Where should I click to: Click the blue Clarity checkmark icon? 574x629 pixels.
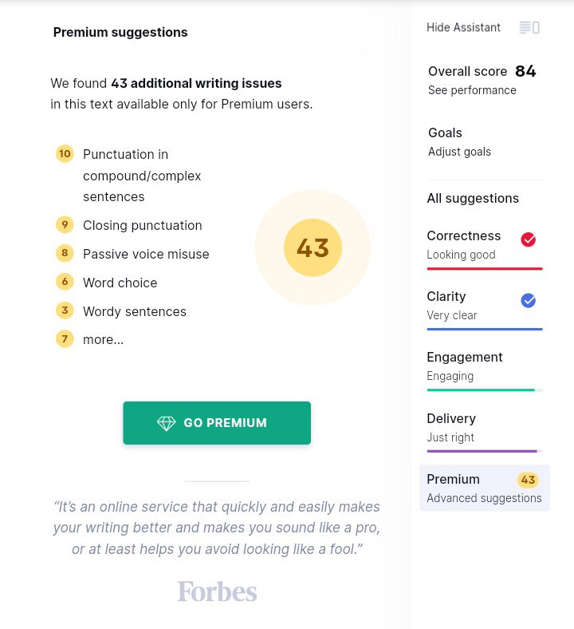[x=528, y=300]
